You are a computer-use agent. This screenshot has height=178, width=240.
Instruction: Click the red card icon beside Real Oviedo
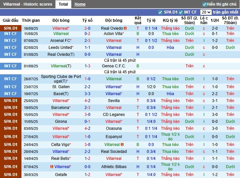tap(125, 29)
